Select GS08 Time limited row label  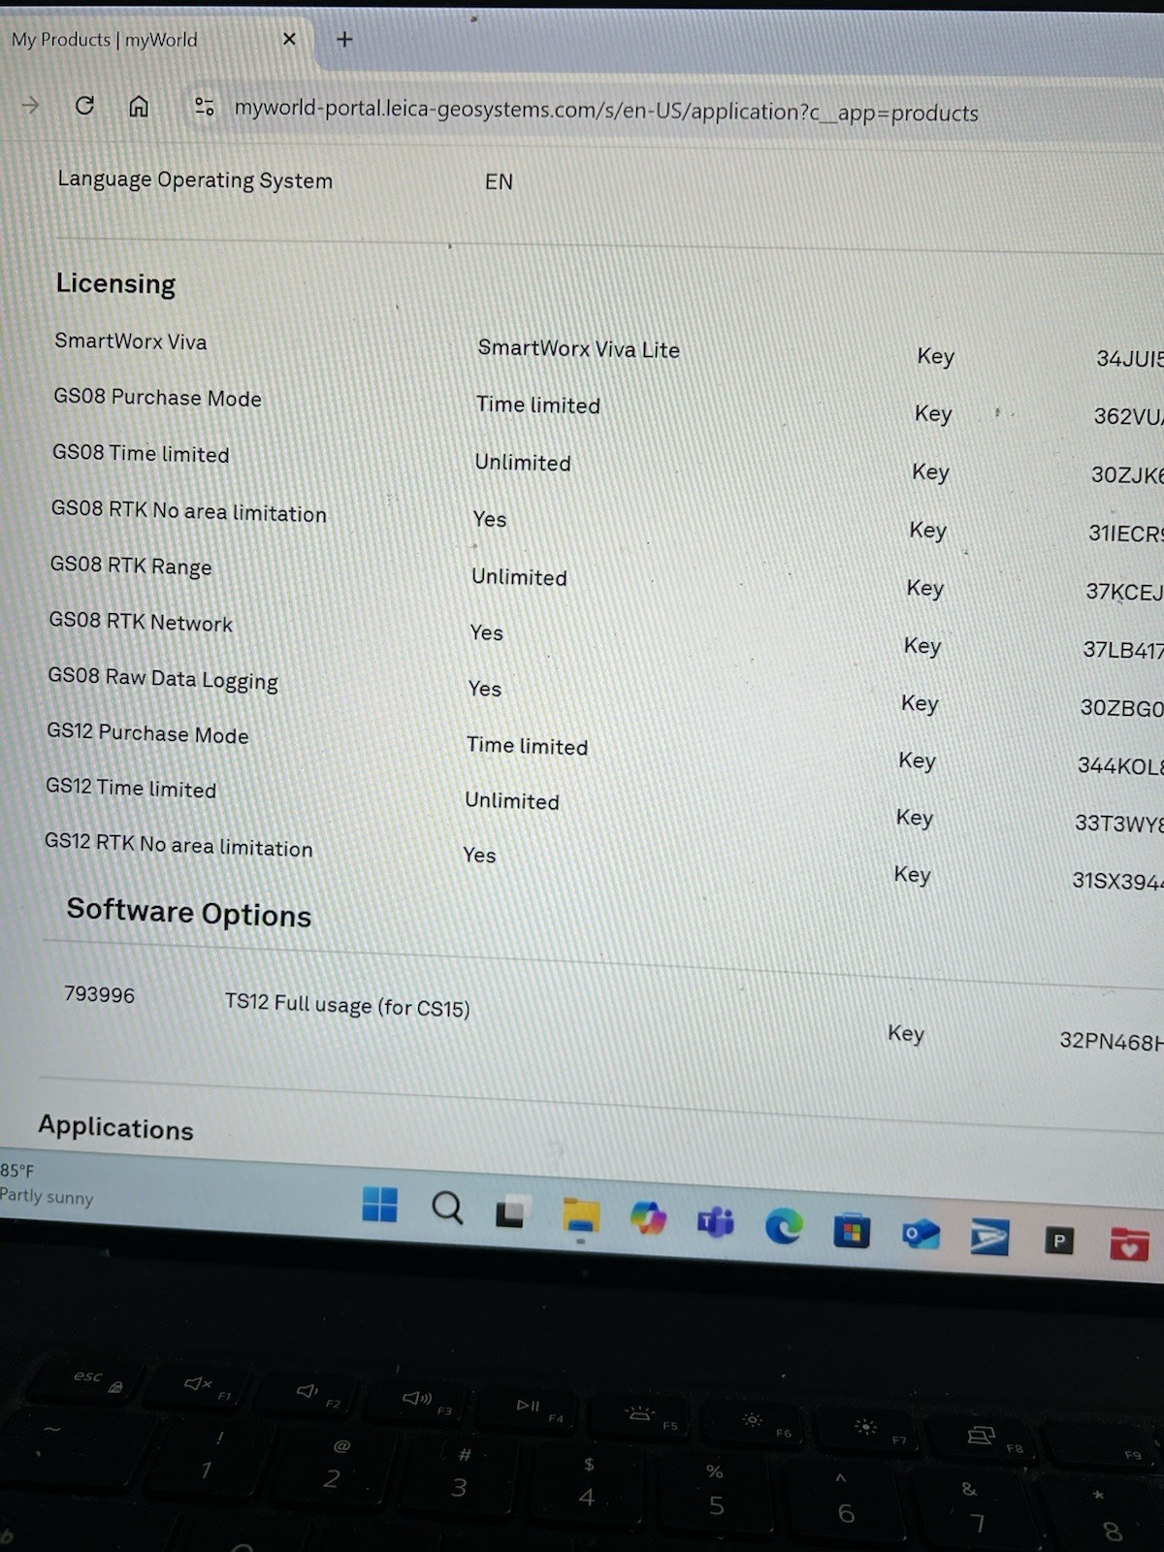(x=141, y=453)
